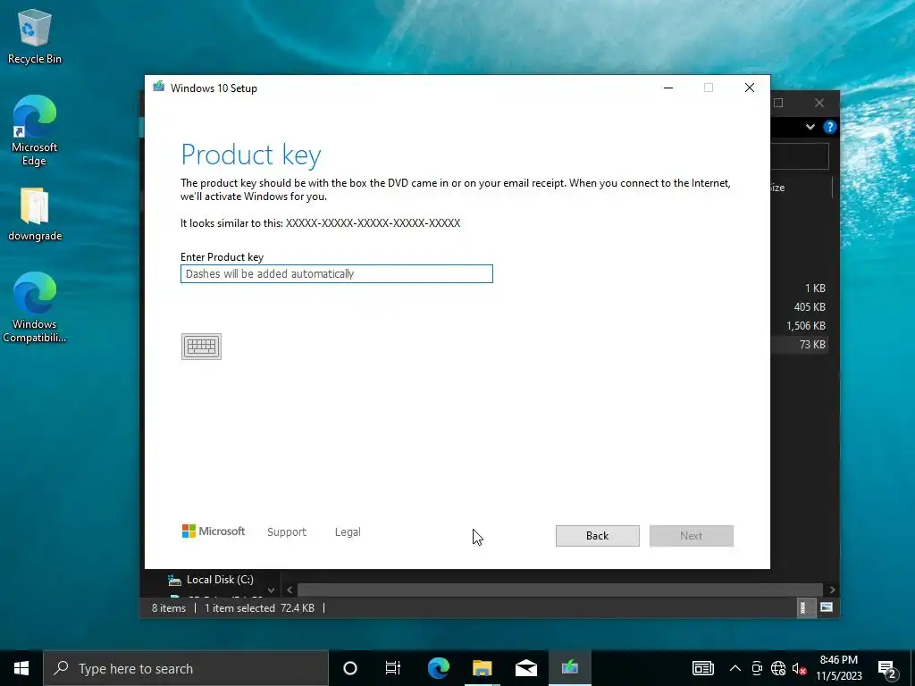Open the notification center icon
The height and width of the screenshot is (686, 915).
pos(887,668)
